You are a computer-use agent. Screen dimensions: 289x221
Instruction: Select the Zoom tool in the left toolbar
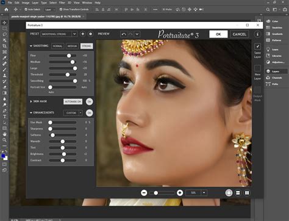point(4,140)
